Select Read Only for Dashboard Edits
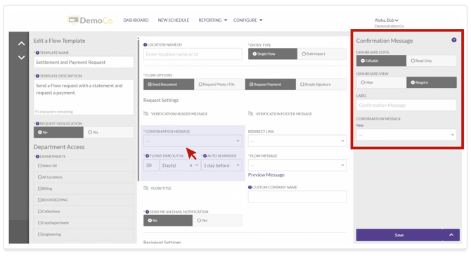This screenshot has height=256, width=471. pyautogui.click(x=432, y=60)
